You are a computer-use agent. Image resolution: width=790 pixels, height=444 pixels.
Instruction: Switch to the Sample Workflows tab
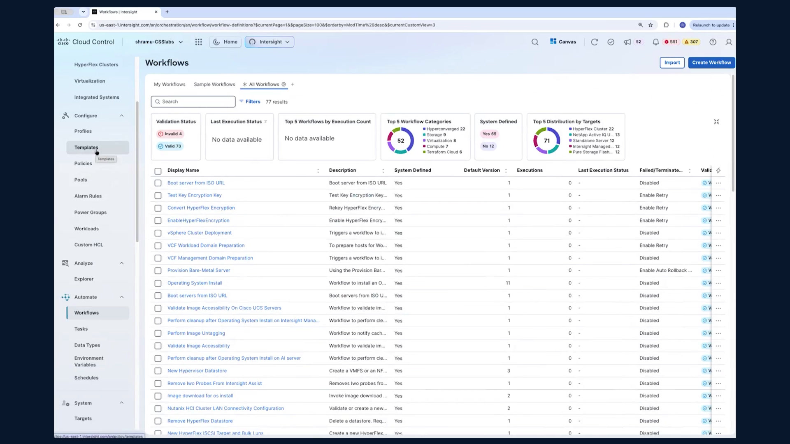click(214, 84)
